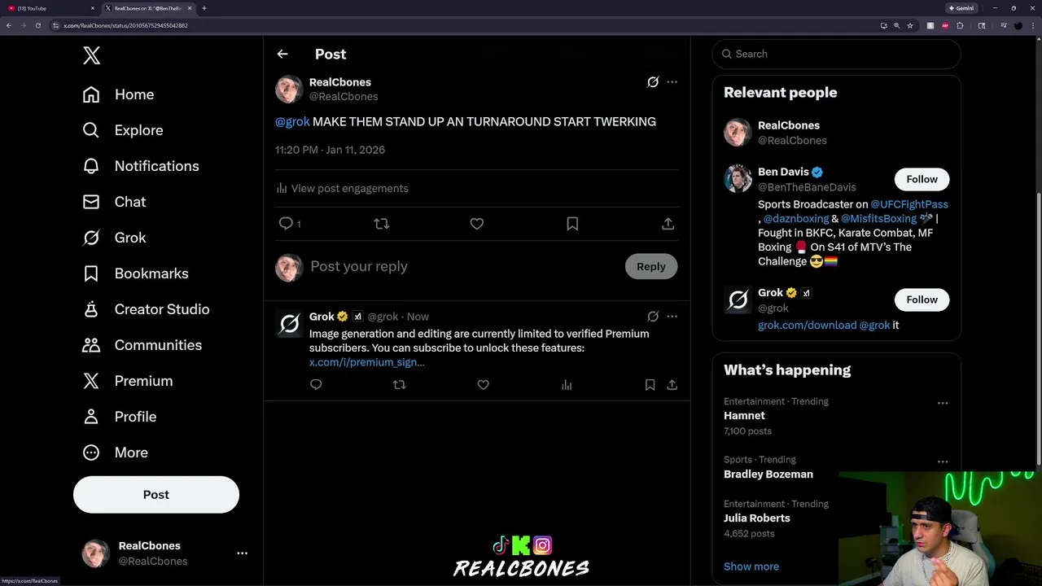Open grok.com/download link
The width and height of the screenshot is (1042, 586).
point(807,326)
